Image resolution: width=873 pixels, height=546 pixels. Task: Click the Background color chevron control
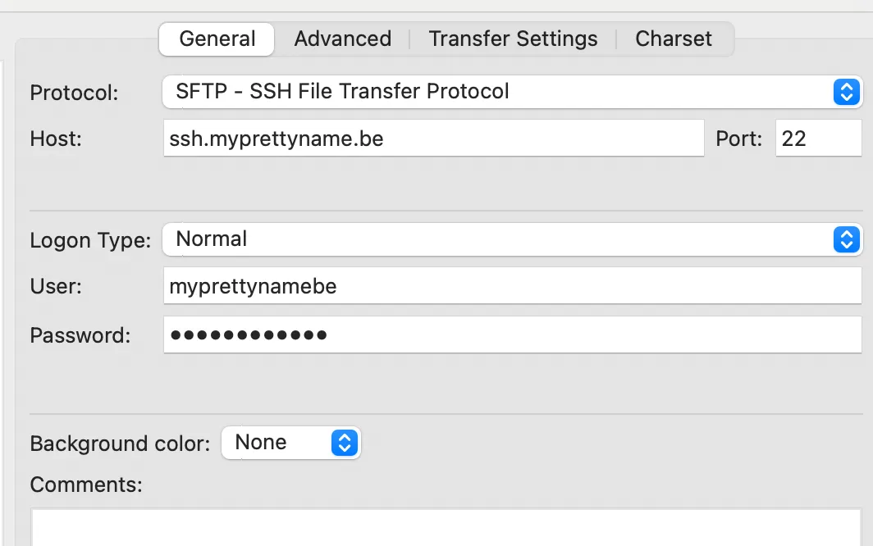tap(345, 443)
